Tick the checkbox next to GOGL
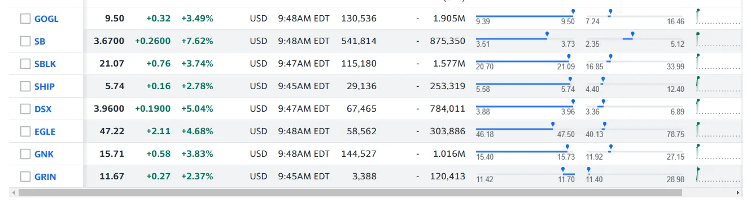This screenshot has width=751, height=207. [x=25, y=19]
